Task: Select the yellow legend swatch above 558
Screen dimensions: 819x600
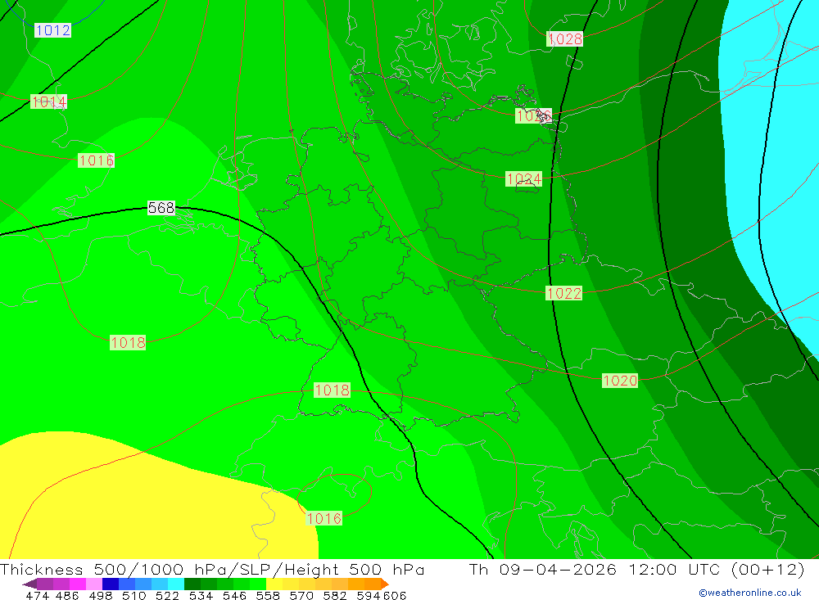Action: (x=274, y=584)
